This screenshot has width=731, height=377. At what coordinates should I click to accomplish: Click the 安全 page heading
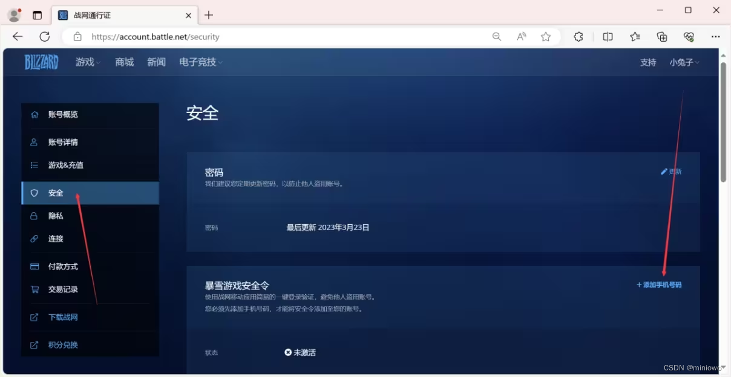pos(202,113)
